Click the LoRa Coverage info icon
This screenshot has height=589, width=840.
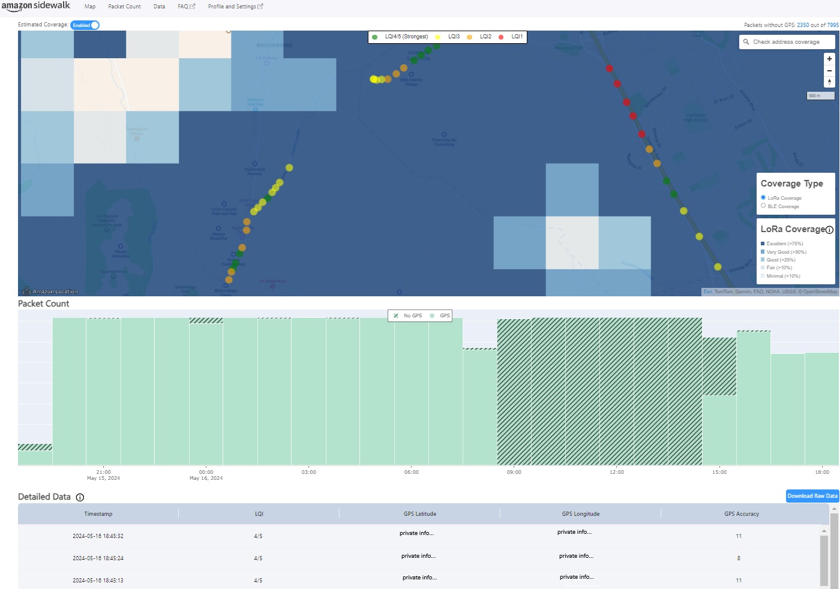tap(829, 230)
